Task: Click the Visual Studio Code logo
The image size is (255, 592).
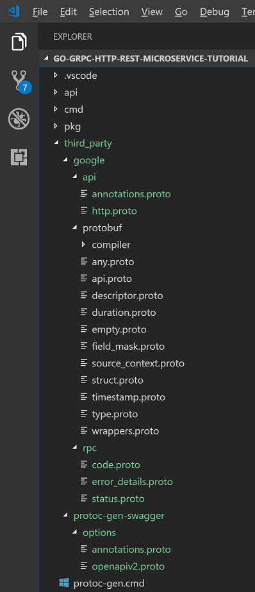Action: point(13,12)
